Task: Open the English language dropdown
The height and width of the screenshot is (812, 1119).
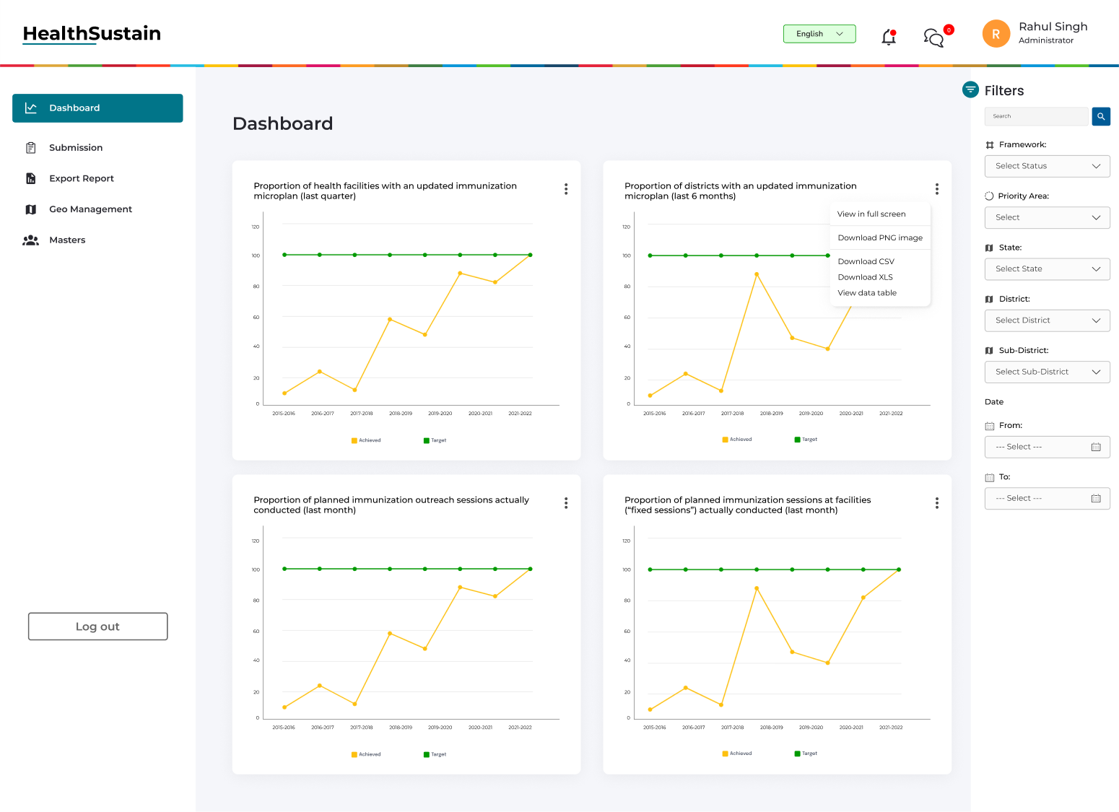Action: point(819,34)
